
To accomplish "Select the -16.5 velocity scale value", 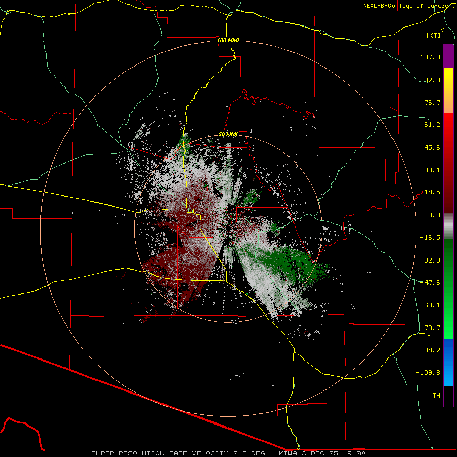I will (430, 238).
